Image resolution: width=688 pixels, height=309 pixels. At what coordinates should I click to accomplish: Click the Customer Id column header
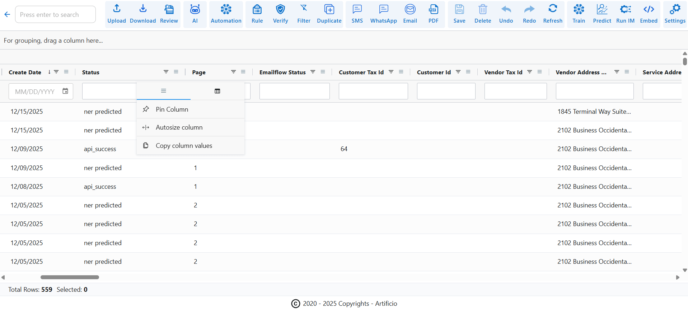coord(434,72)
